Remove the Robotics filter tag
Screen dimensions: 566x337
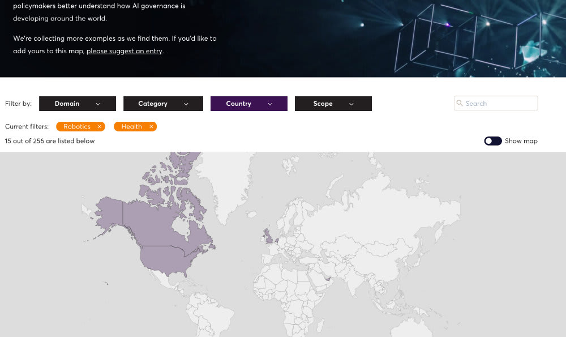(99, 126)
